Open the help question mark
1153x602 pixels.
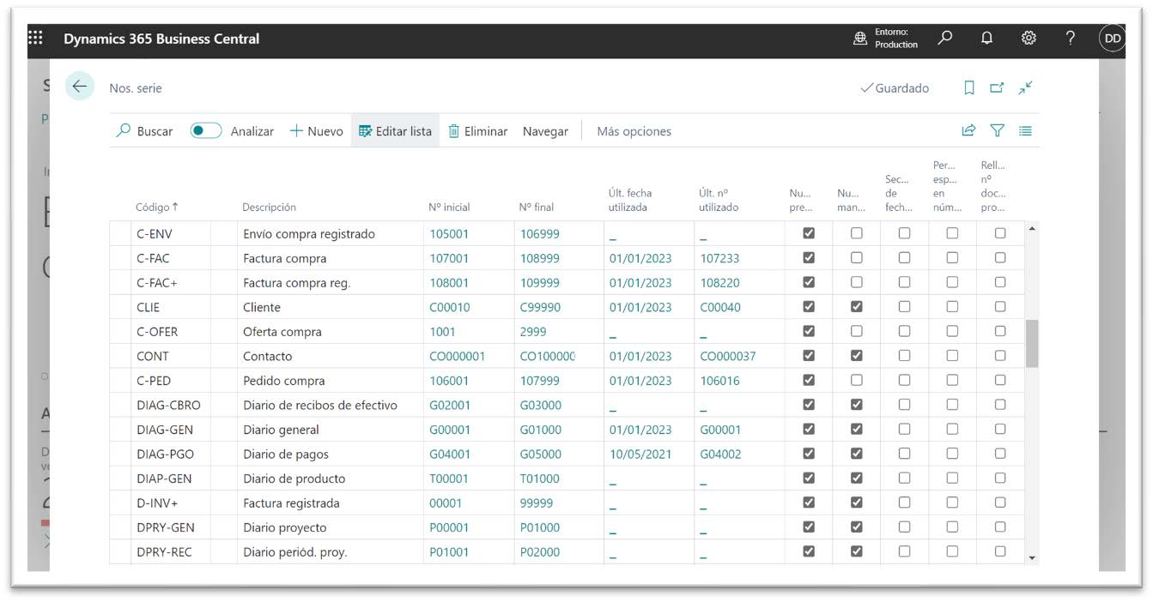[1070, 38]
